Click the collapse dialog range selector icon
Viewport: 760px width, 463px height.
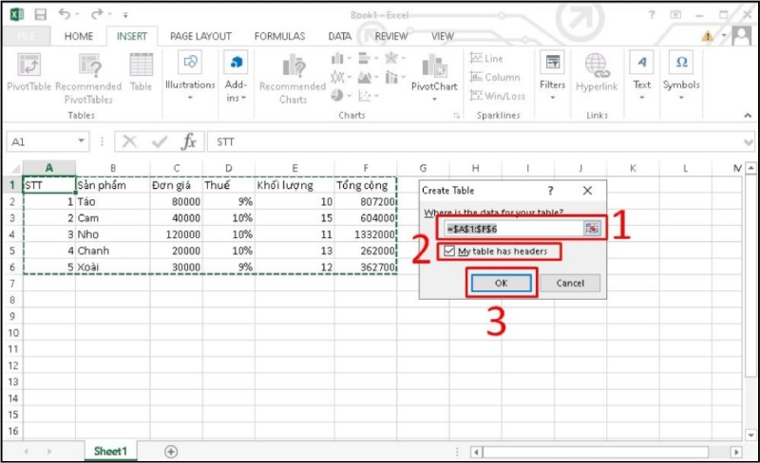tap(592, 229)
